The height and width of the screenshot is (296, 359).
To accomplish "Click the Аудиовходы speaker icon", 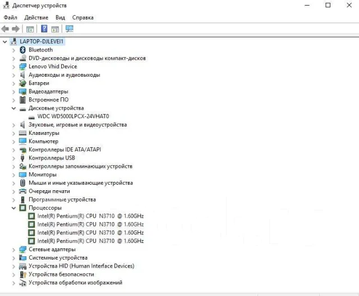I will tap(22, 75).
